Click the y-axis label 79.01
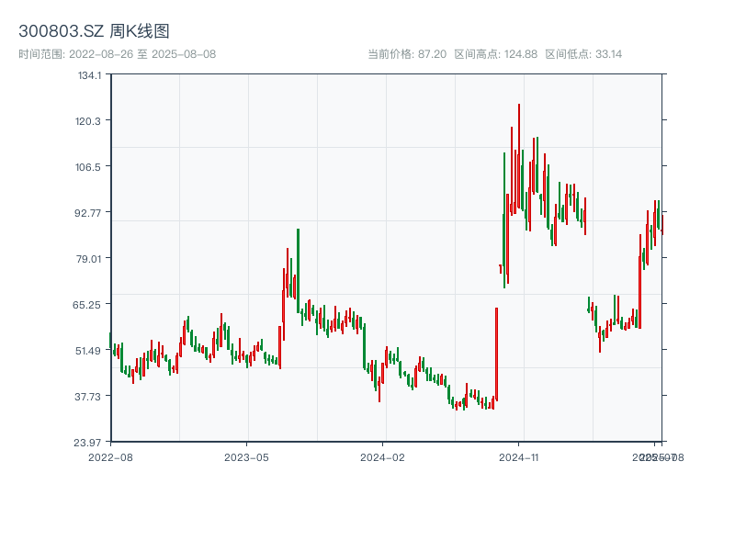Screen dimensions: 735x551 [88, 259]
